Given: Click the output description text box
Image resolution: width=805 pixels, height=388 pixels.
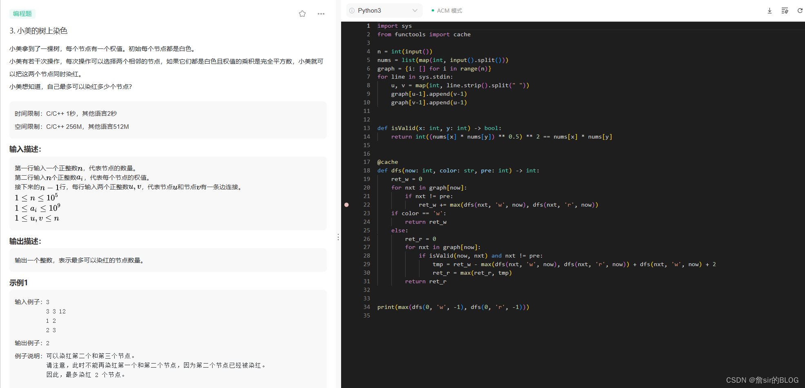Looking at the screenshot, I should [x=168, y=260].
